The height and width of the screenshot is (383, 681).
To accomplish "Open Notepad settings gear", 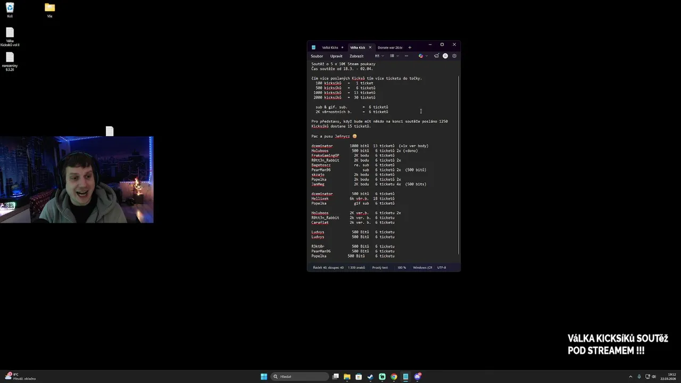I will 454,56.
